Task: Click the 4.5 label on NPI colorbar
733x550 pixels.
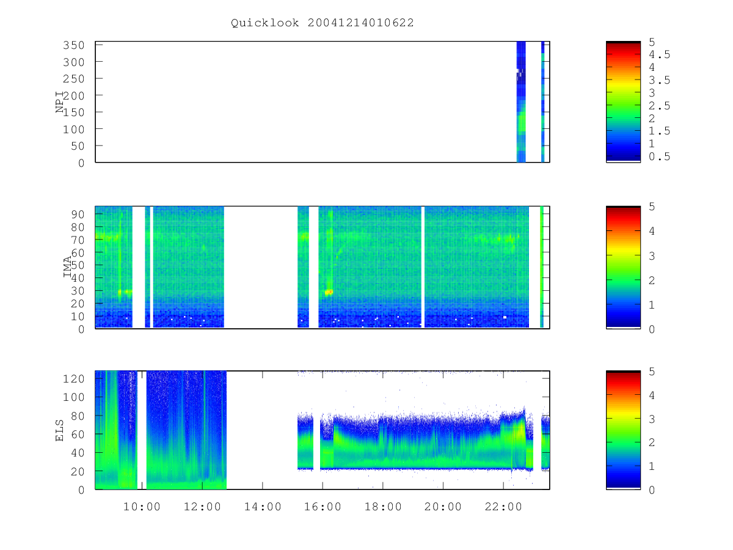Action: tap(660, 54)
